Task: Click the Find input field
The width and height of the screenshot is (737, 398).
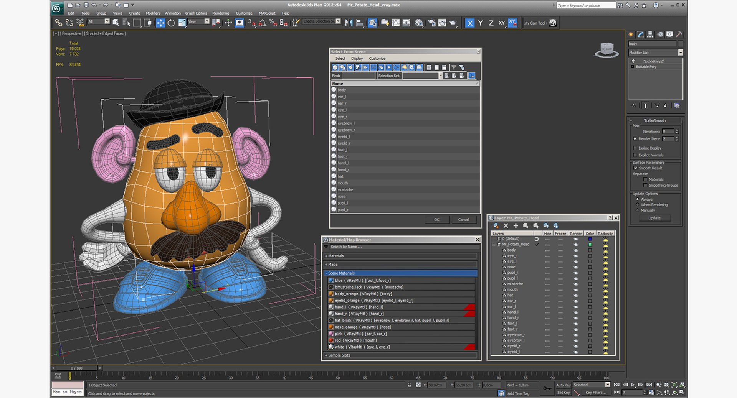Action: [358, 76]
